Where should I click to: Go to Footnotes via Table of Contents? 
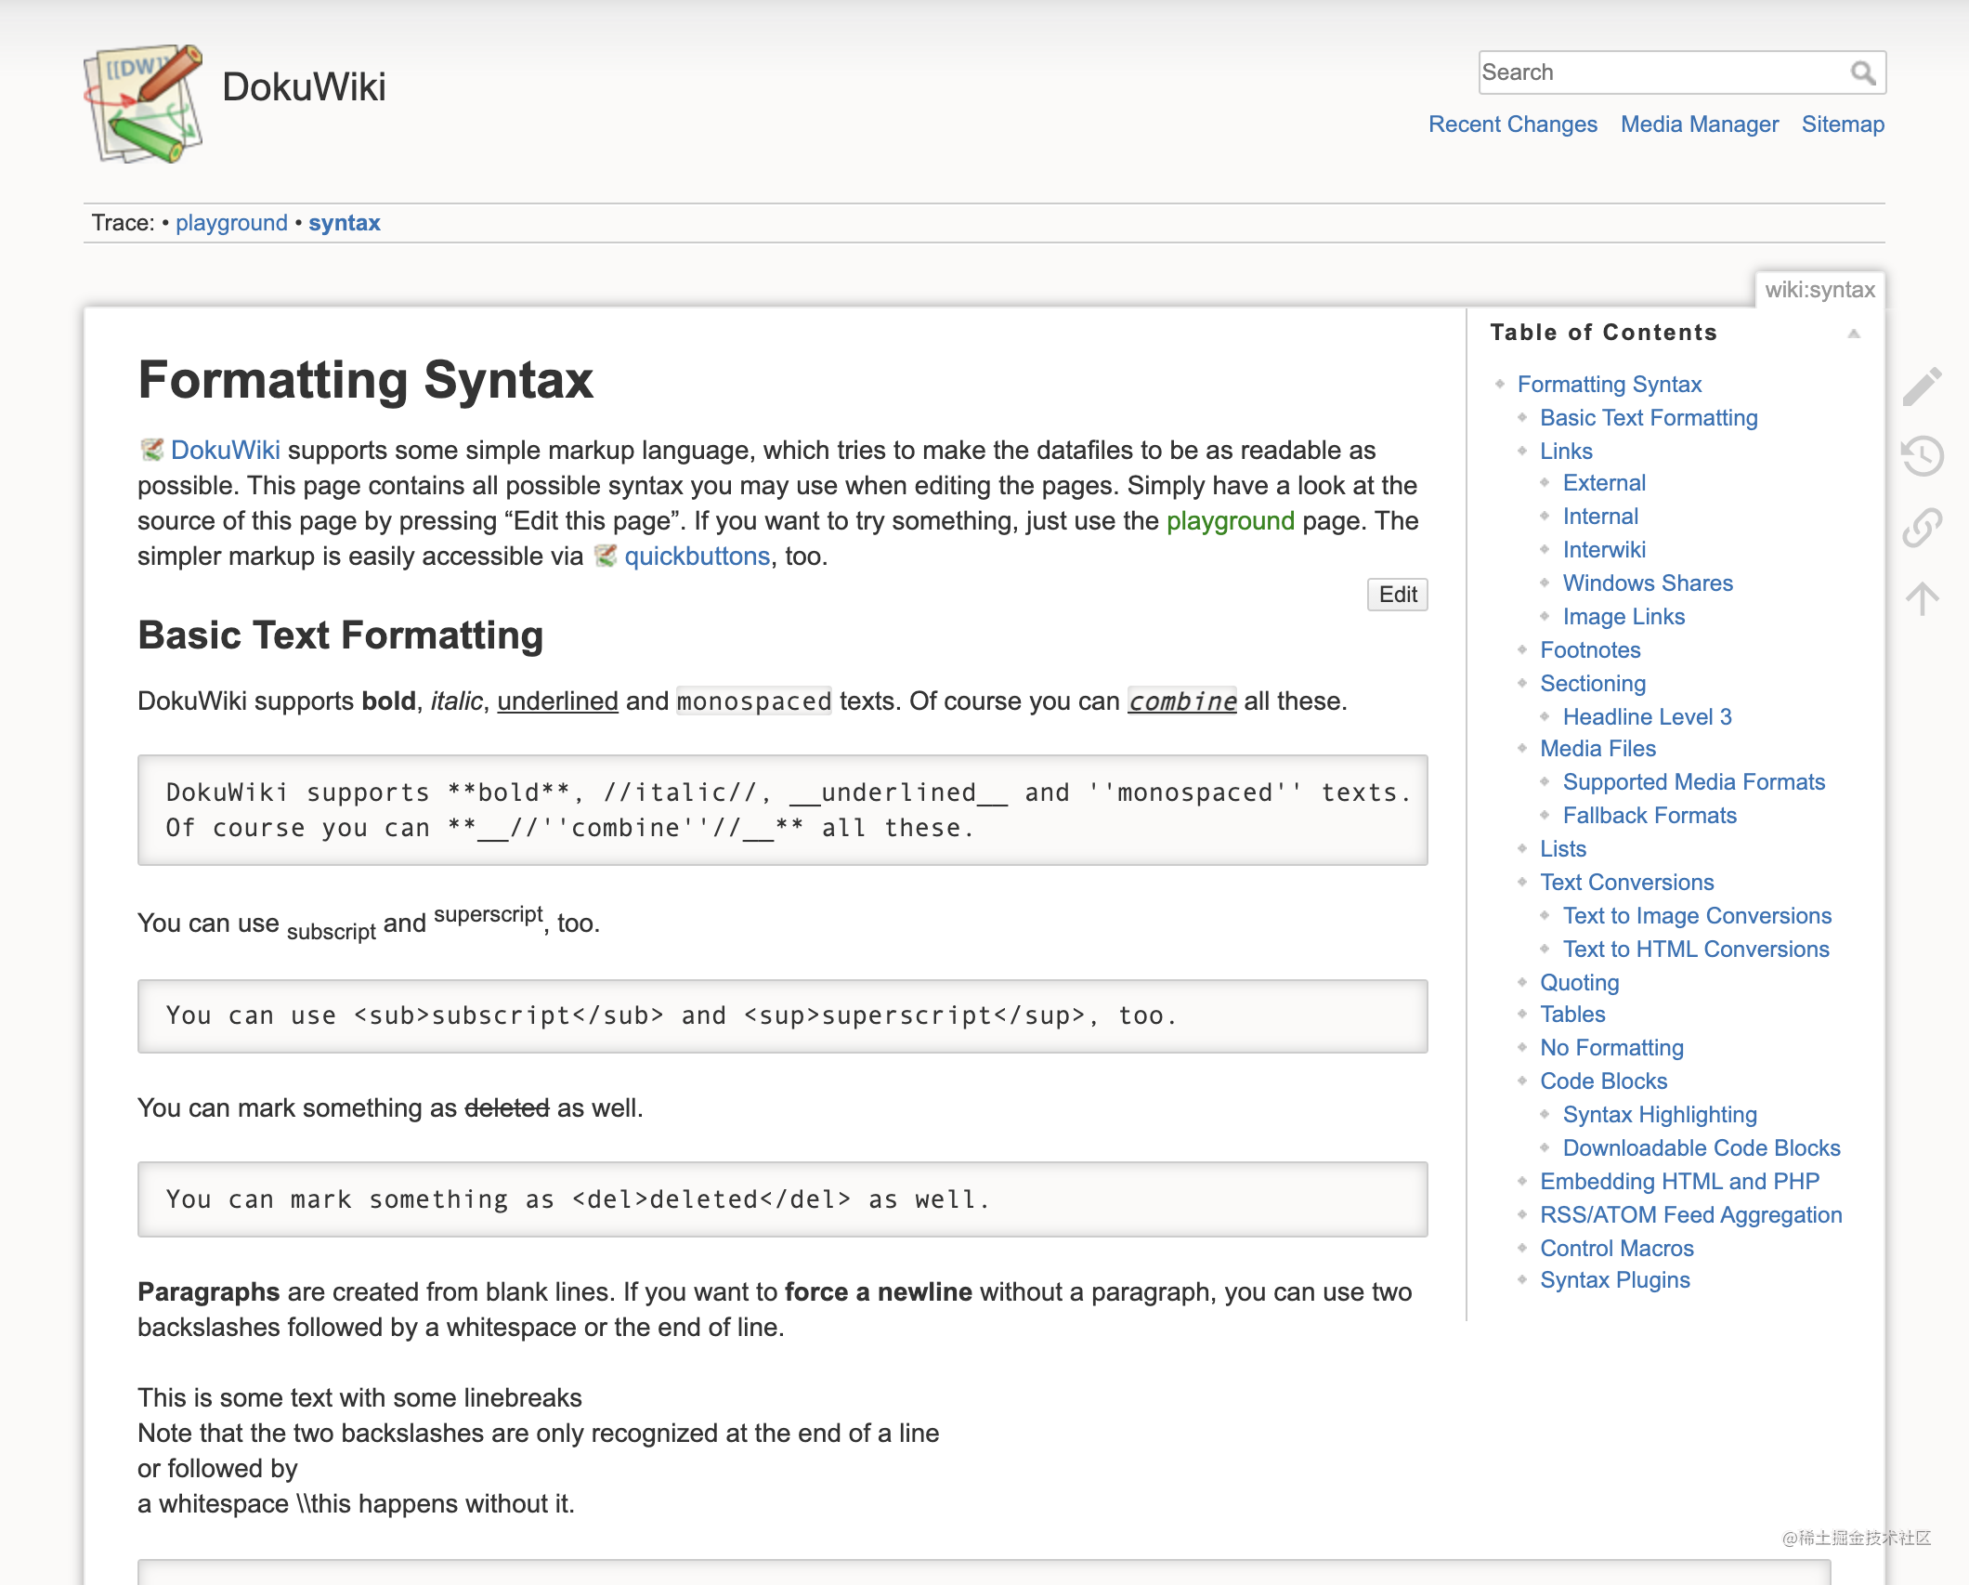point(1590,649)
